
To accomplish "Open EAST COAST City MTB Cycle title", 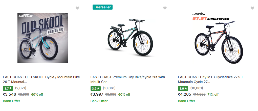I will pos(211,79).
